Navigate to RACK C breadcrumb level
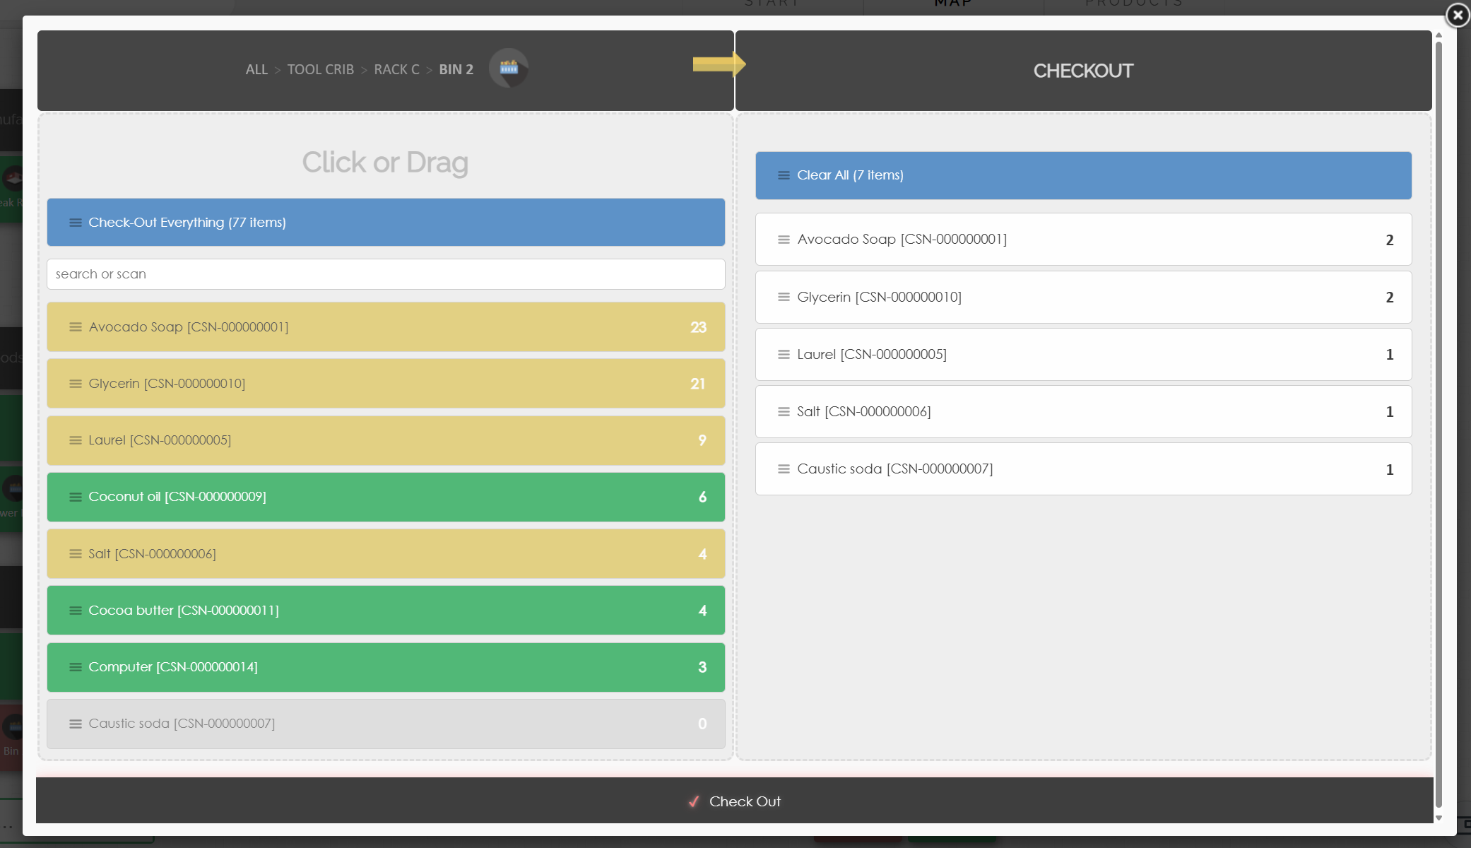 (396, 69)
